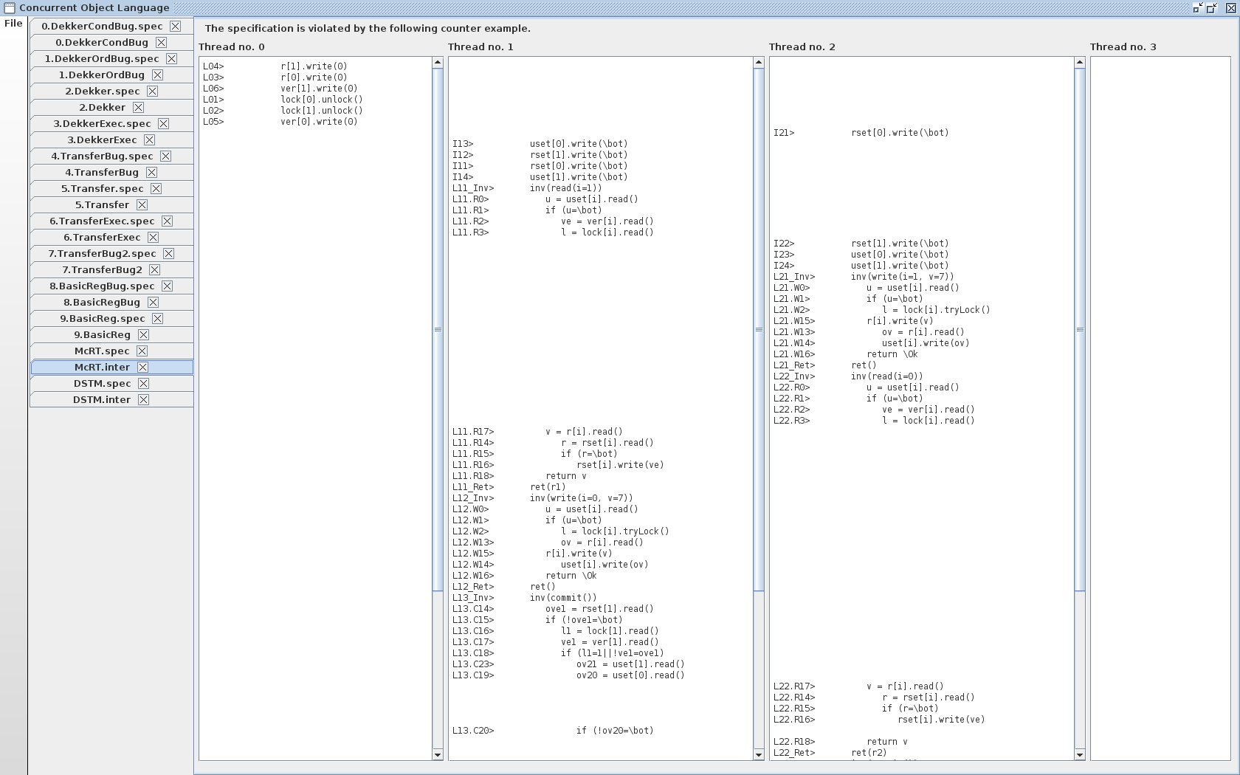
Task: Click Thread no. 0 scroll up arrow
Action: [x=438, y=62]
